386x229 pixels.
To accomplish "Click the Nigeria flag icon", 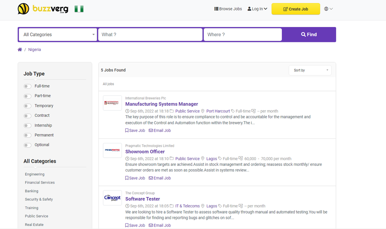I will [79, 8].
